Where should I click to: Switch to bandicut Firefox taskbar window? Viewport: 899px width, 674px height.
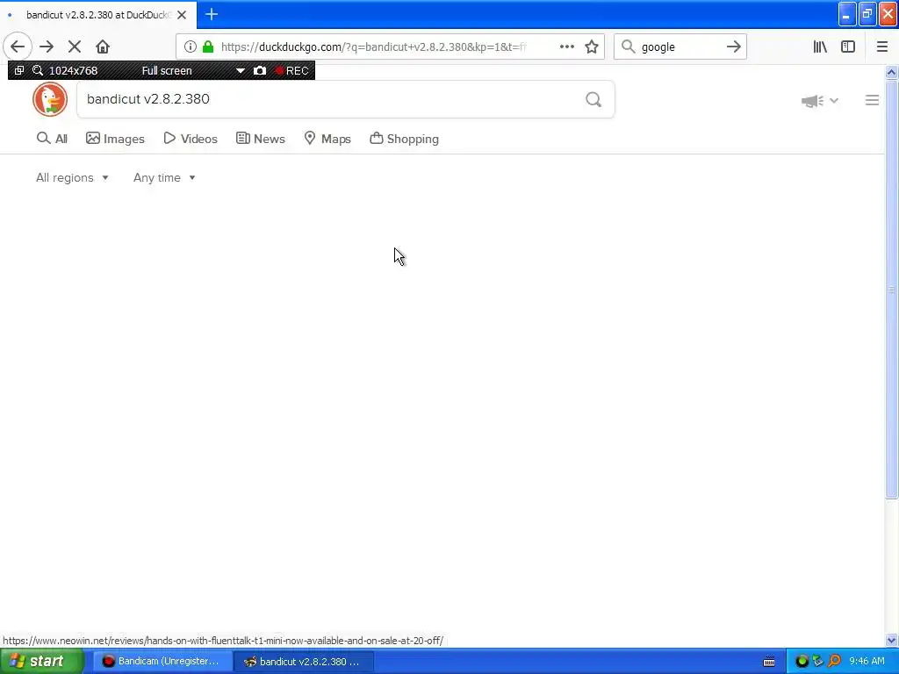tap(304, 662)
